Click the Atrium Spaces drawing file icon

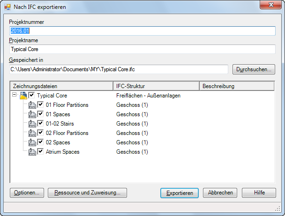click(x=32, y=152)
